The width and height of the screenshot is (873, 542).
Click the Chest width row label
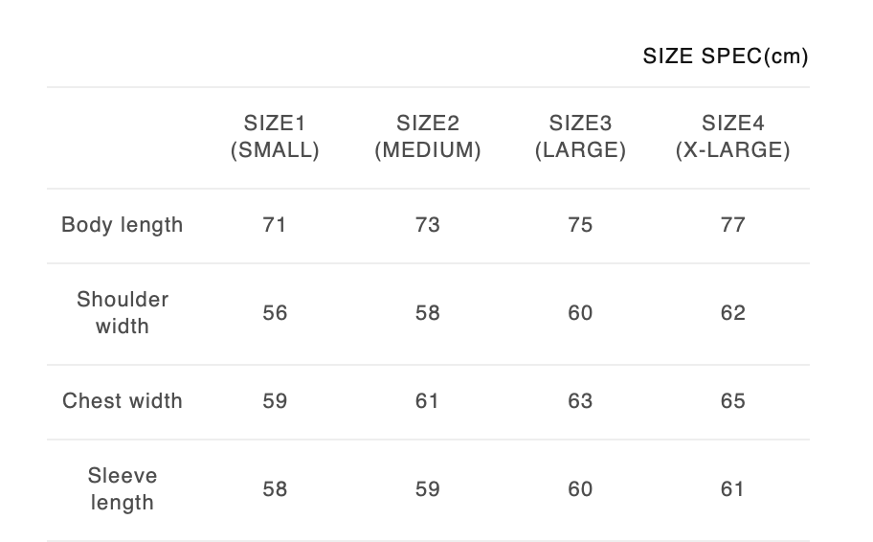(122, 401)
